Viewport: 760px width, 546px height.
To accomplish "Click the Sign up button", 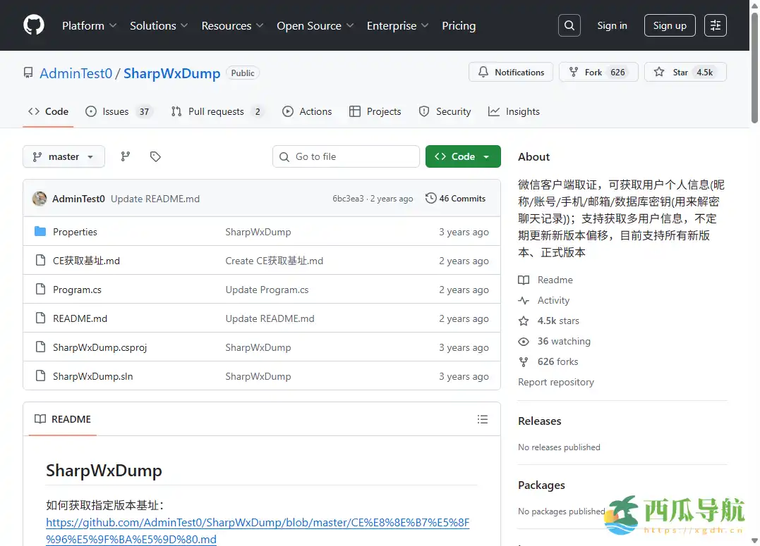I will coord(669,25).
